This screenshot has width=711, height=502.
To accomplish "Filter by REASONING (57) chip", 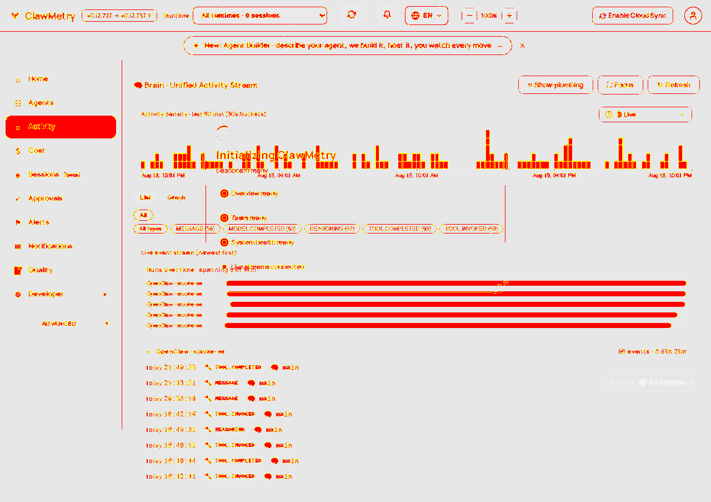I will (332, 229).
